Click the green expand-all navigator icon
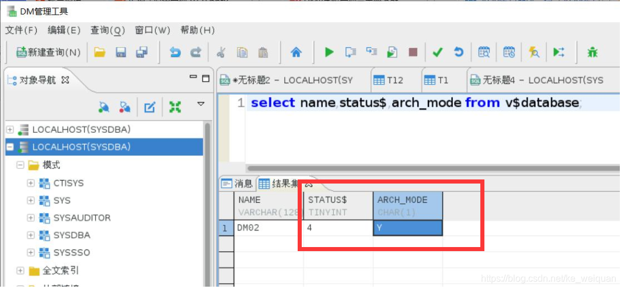The image size is (621, 289). click(175, 107)
